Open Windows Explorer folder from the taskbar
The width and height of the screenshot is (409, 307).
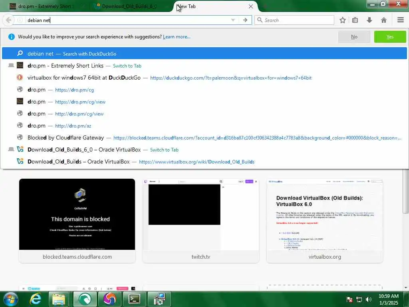click(59, 299)
